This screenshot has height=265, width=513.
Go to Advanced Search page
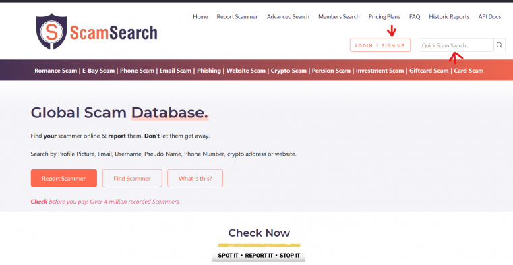[x=288, y=17]
